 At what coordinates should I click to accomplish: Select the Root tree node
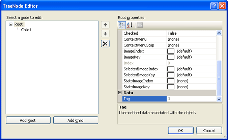[x=19, y=24]
